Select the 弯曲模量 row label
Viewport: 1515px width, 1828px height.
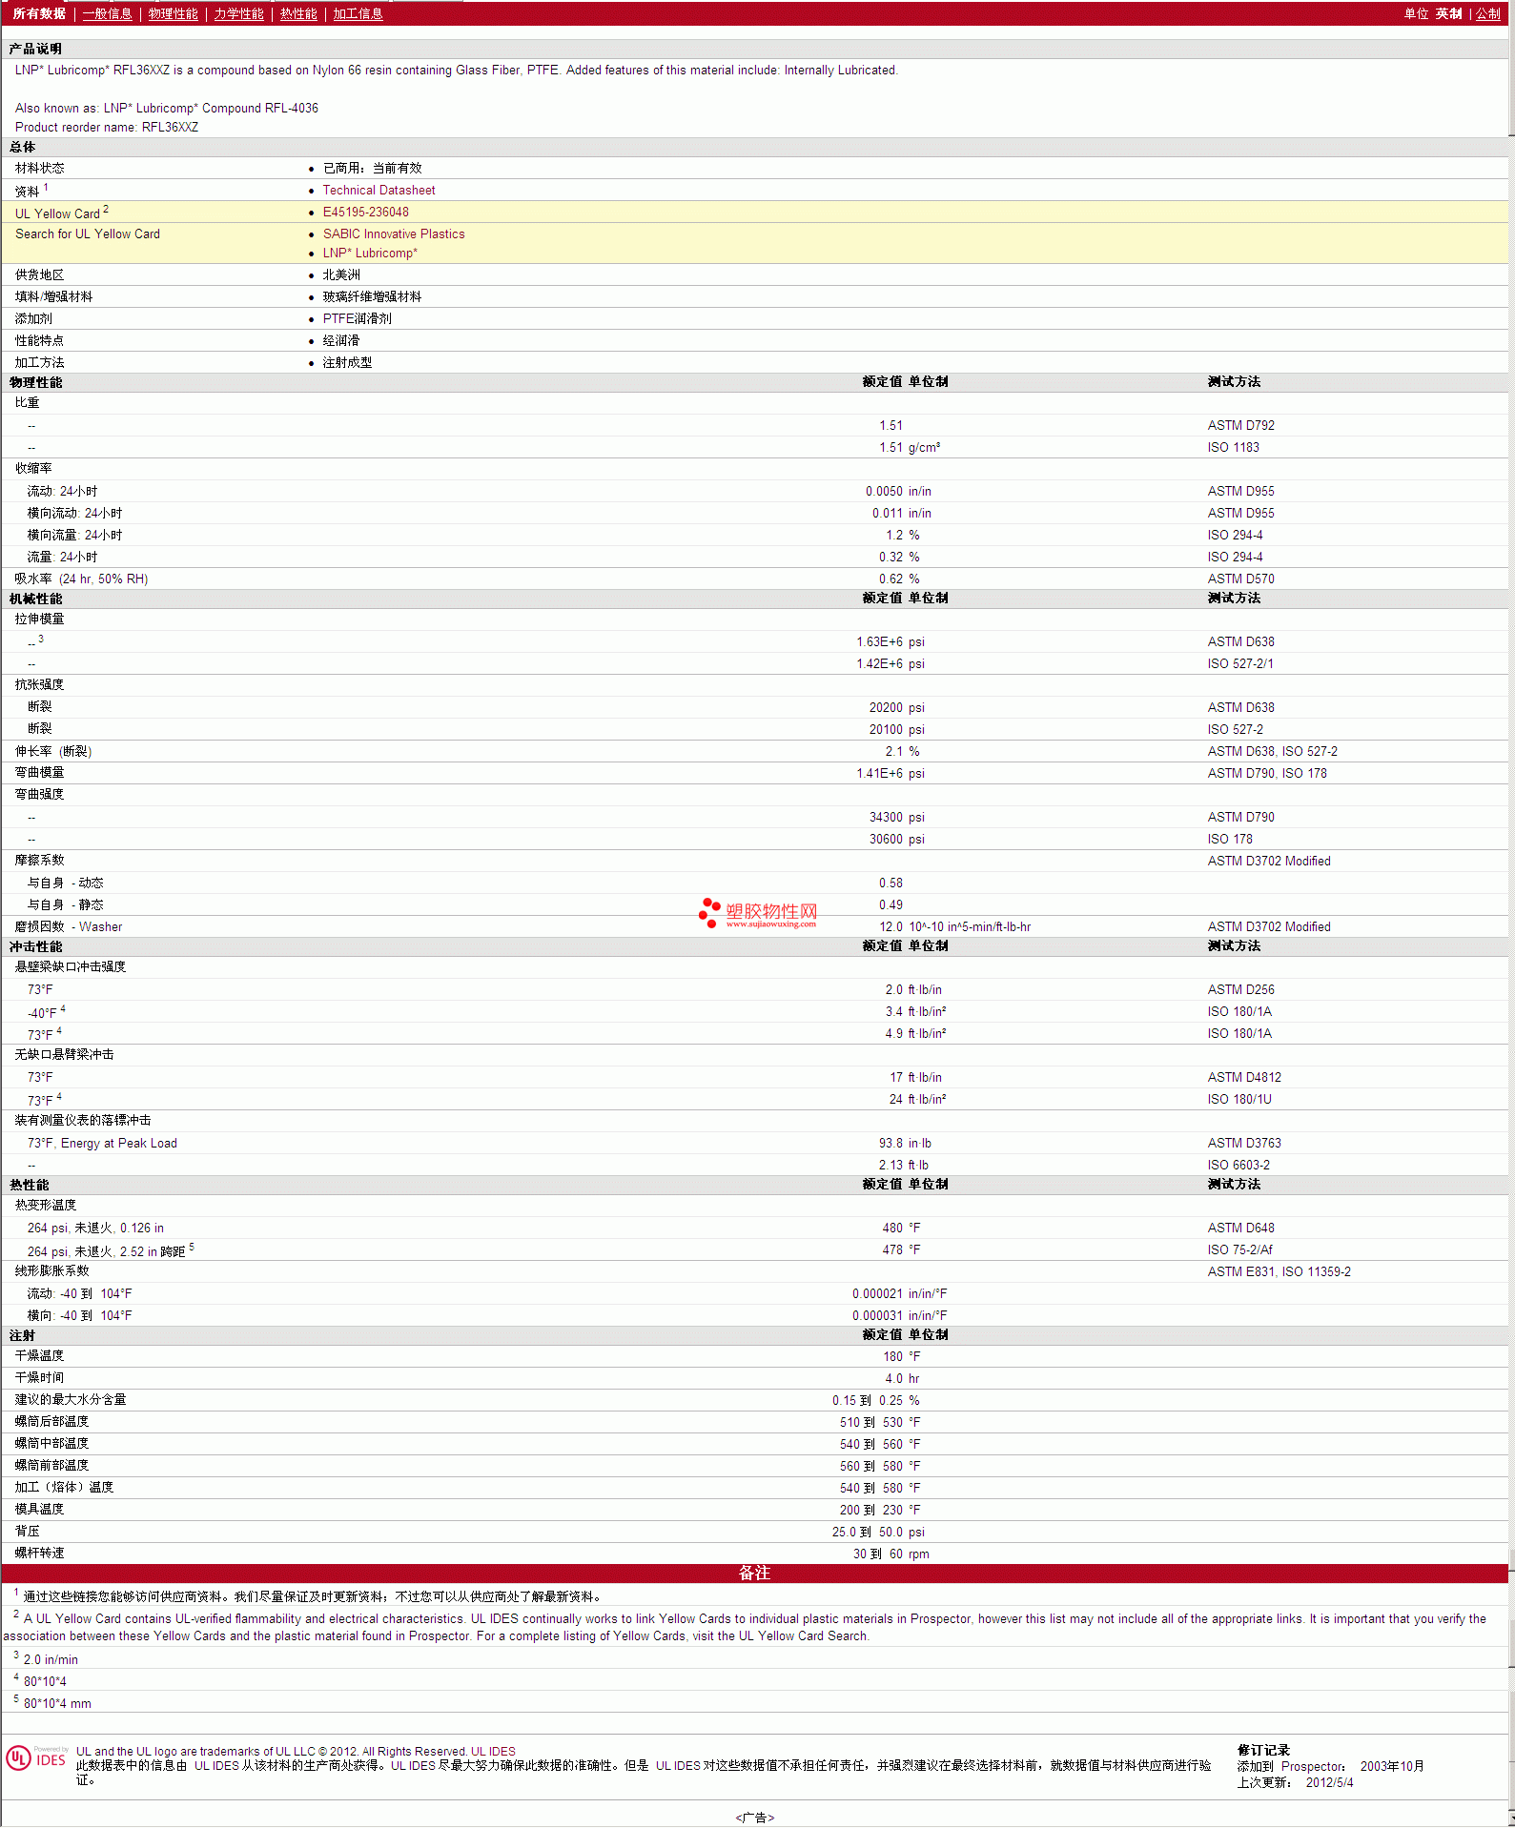[x=39, y=774]
